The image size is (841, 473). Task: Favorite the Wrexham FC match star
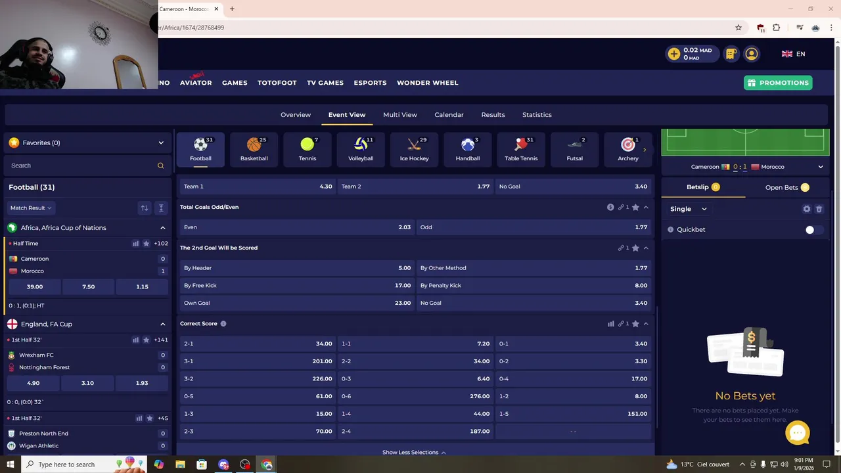point(147,340)
